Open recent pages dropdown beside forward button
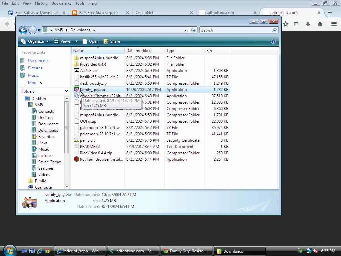The width and height of the screenshot is (341, 256). tap(39, 30)
